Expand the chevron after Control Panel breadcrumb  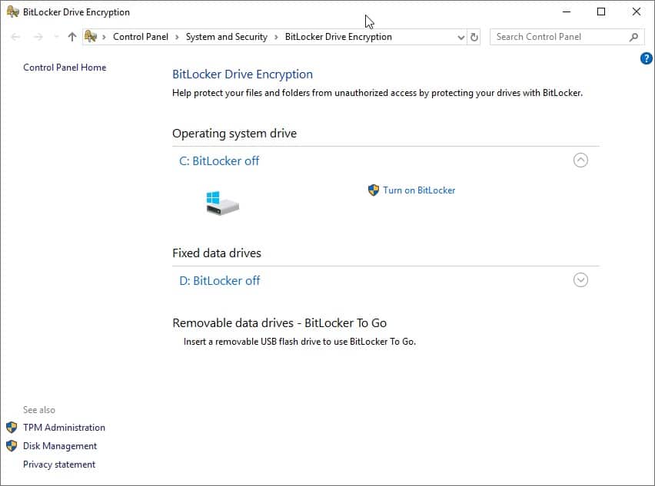point(177,37)
